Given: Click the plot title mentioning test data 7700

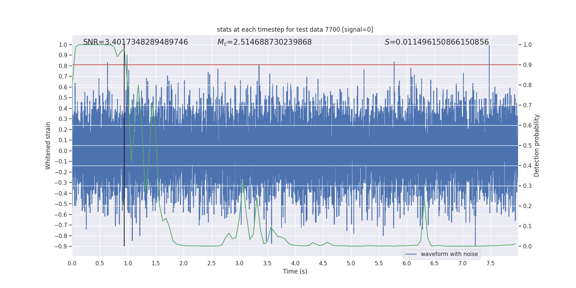Looking at the screenshot, I should tap(295, 30).
